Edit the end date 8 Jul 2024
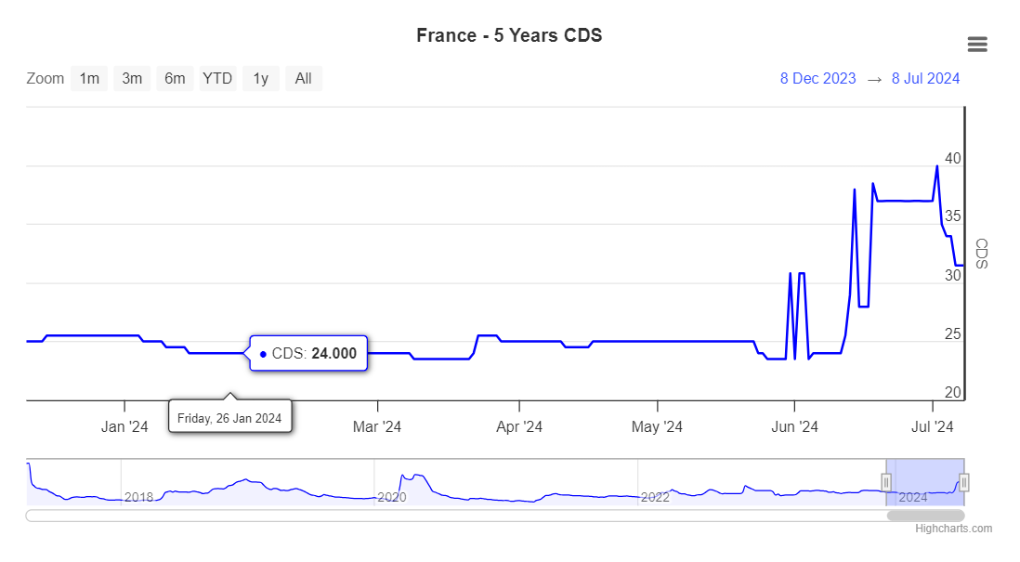This screenshot has width=1020, height=562. click(x=925, y=78)
